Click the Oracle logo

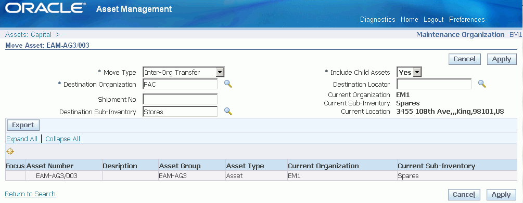[x=45, y=8]
